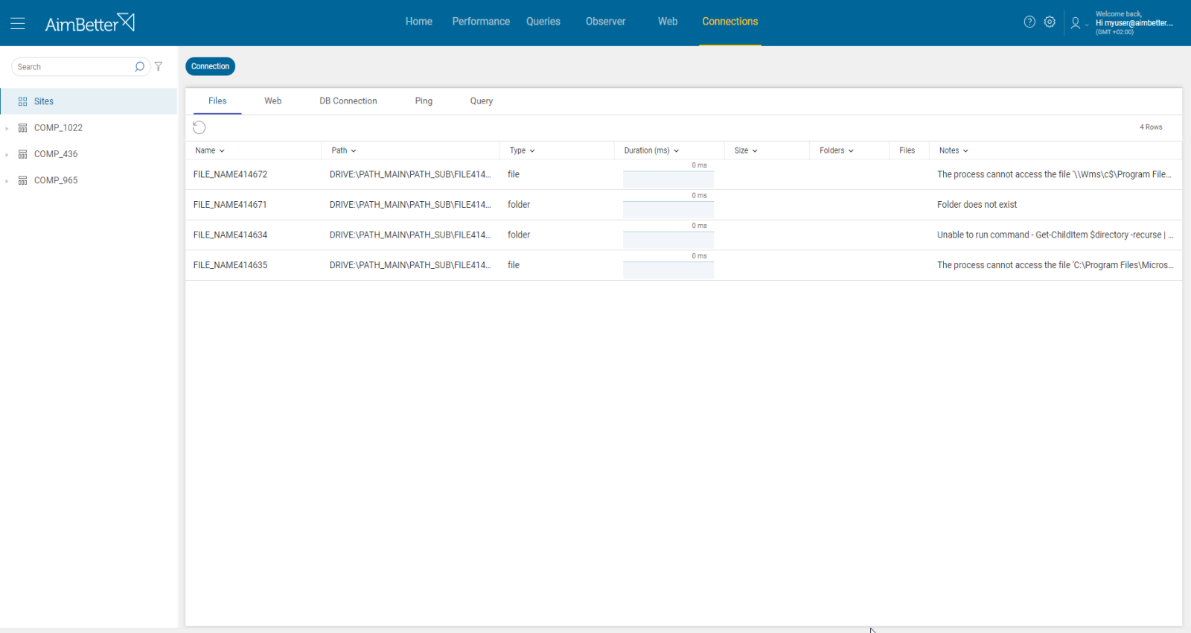
Task: Select the FILE_NAME414634 row name
Action: (x=230, y=235)
